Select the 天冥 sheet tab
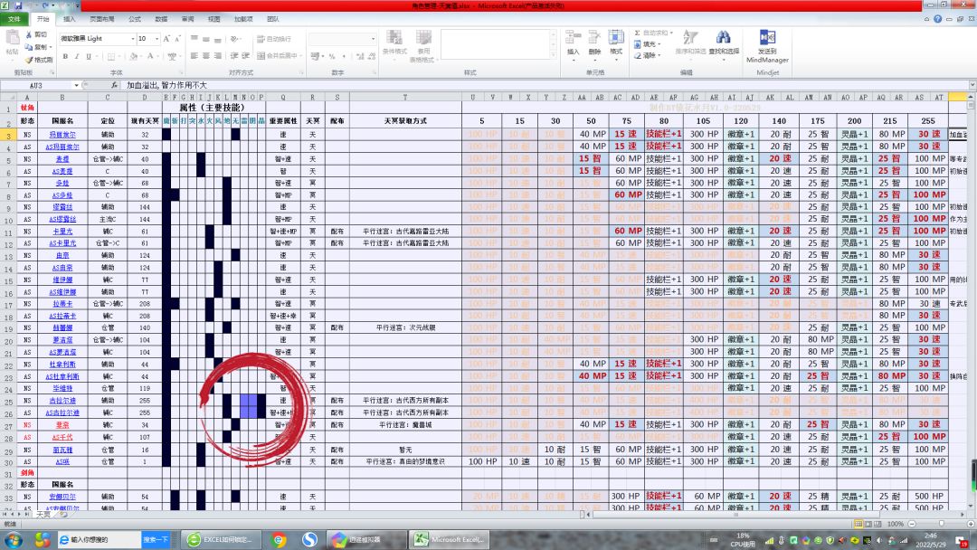Screen dimensions: 977x550 (43, 515)
